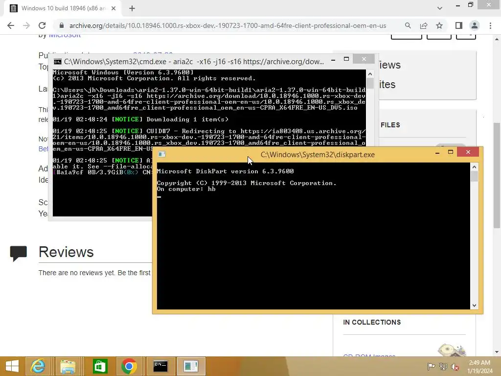Image resolution: width=501 pixels, height=376 pixels.
Task: Click scroll up arrow in cmd.exe window
Action: 370,74
